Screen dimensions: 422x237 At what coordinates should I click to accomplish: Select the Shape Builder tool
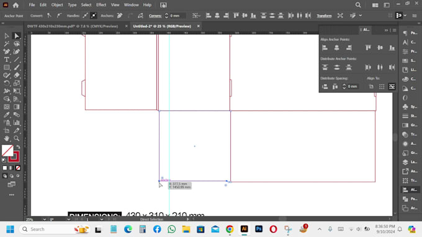pos(7,99)
